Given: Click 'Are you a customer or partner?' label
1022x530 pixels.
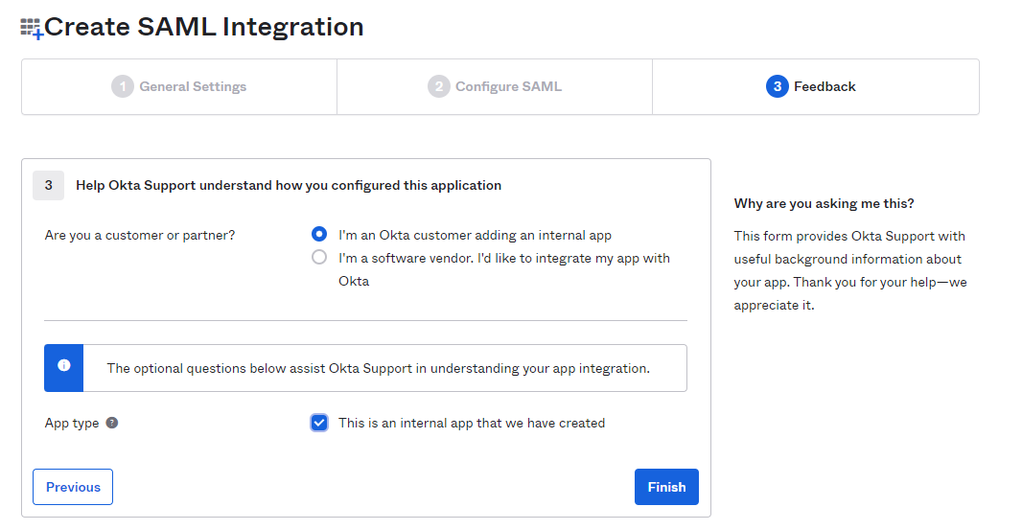Looking at the screenshot, I should (x=139, y=236).
